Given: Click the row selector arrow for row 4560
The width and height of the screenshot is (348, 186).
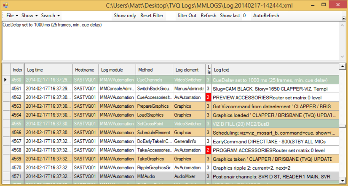Looking at the screenshot, I should click(x=6, y=80).
